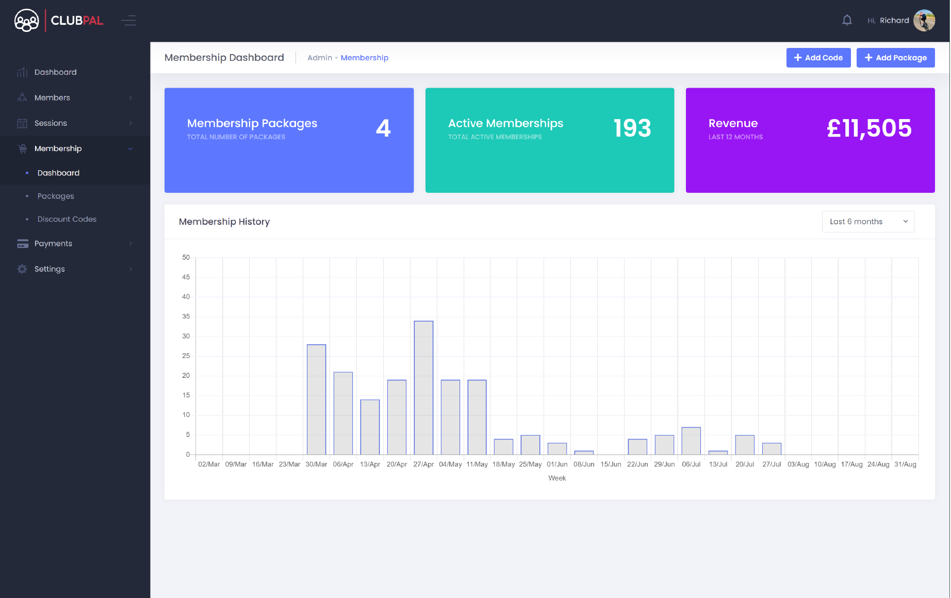This screenshot has width=951, height=598.
Task: Click the 20/Apr chart bar
Action: tap(397, 418)
